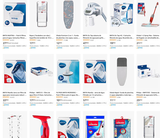Click the Vileda 1-2 Spray Max title
This screenshot has width=160, height=138.
148,37
